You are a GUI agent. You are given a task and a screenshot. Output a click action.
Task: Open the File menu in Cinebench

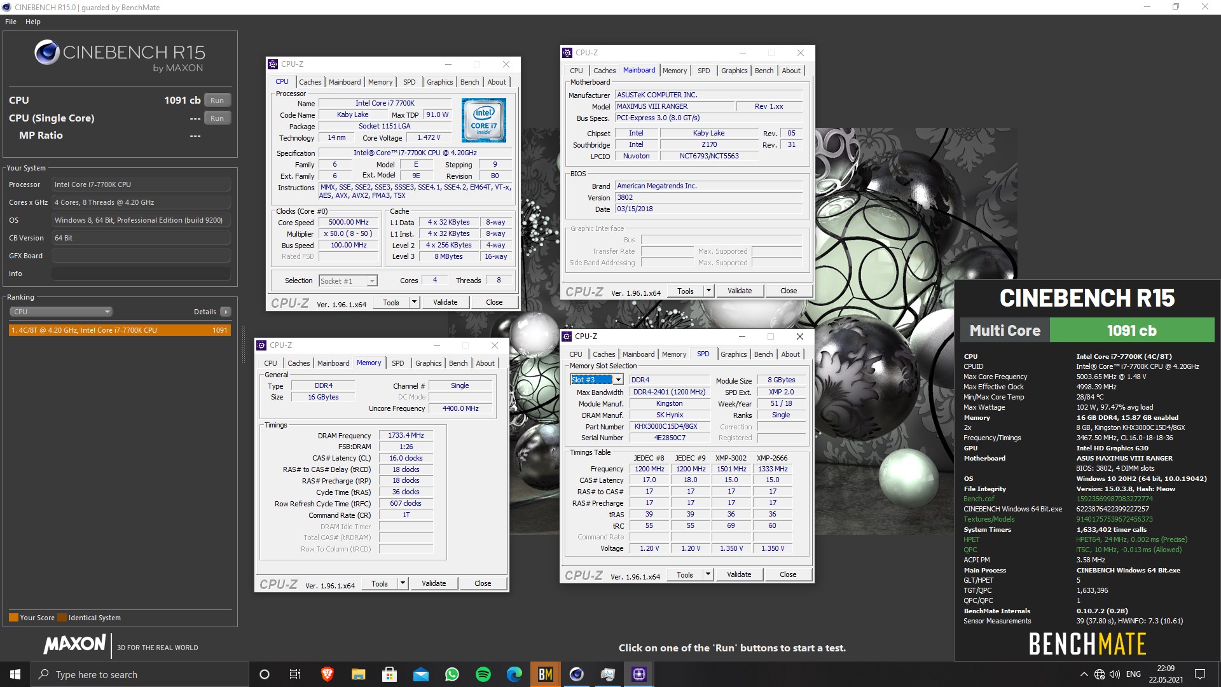11,22
